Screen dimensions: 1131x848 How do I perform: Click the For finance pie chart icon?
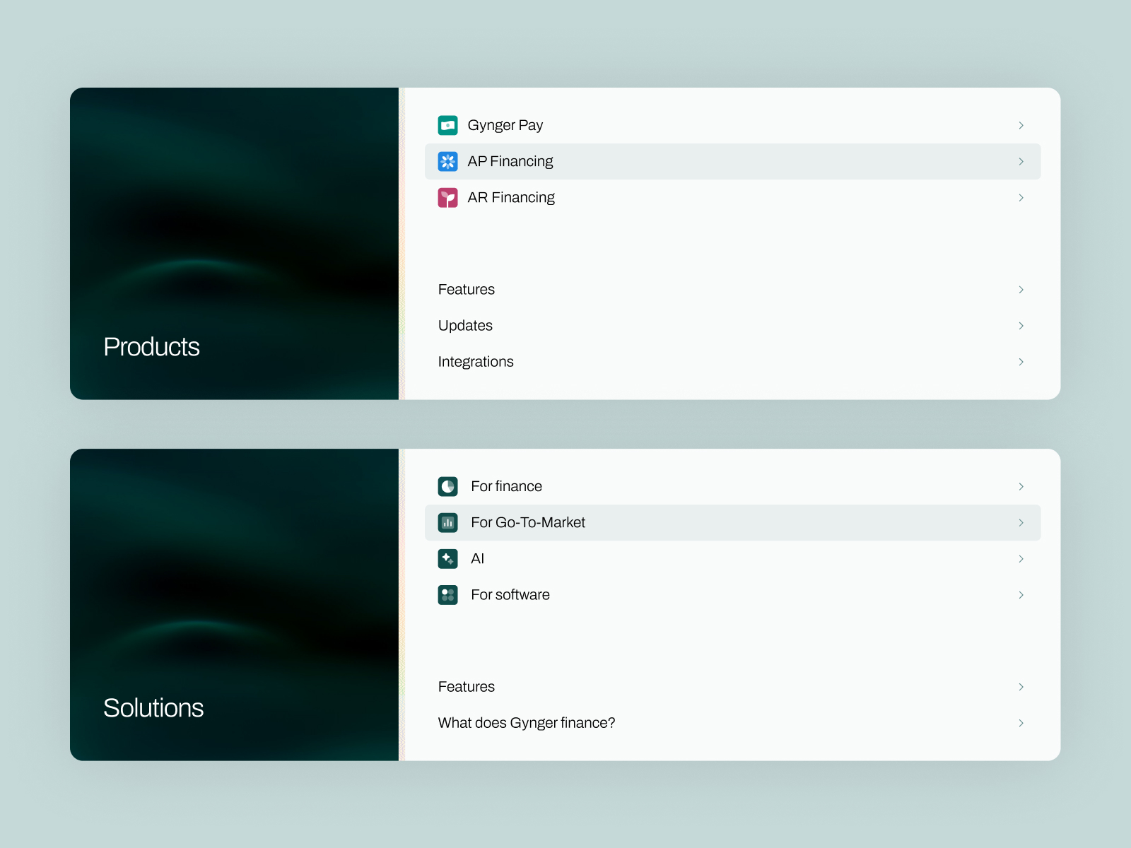447,486
